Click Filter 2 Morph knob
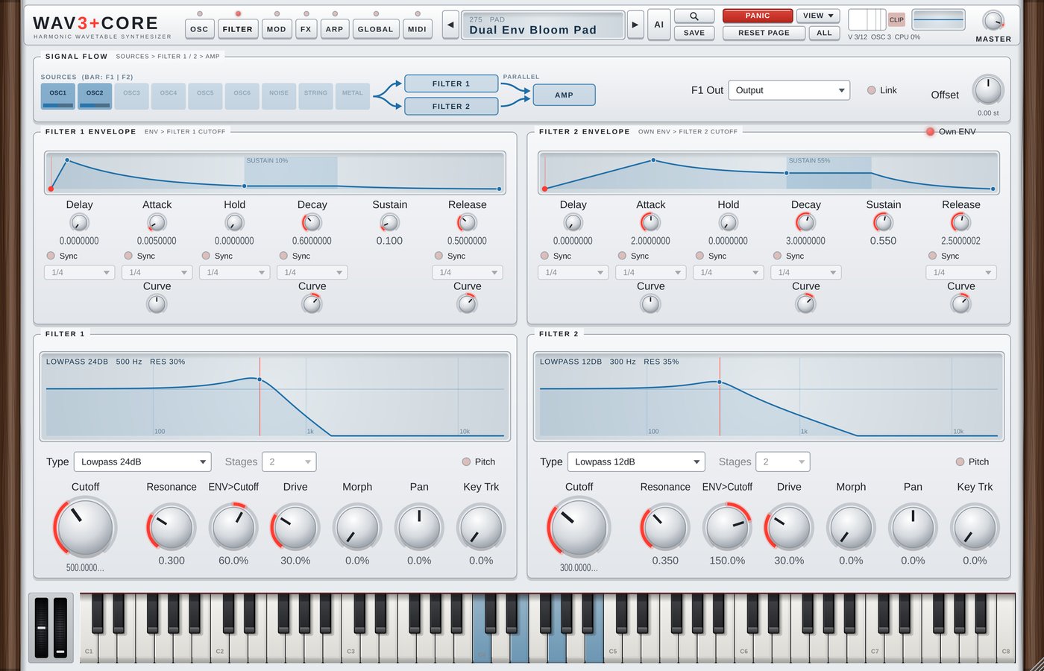The image size is (1044, 671). (851, 528)
